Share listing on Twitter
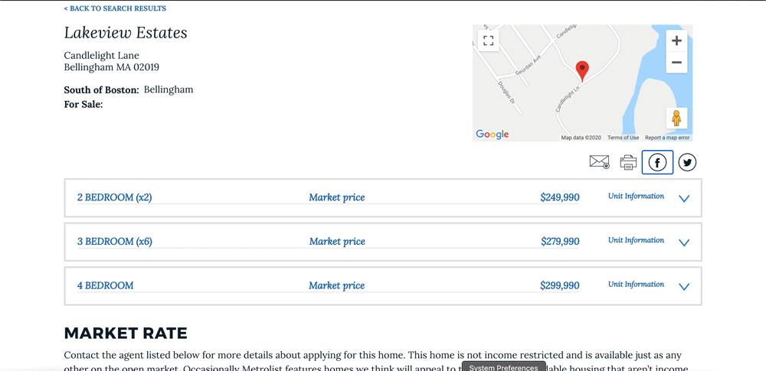766x371 pixels. pyautogui.click(x=687, y=162)
